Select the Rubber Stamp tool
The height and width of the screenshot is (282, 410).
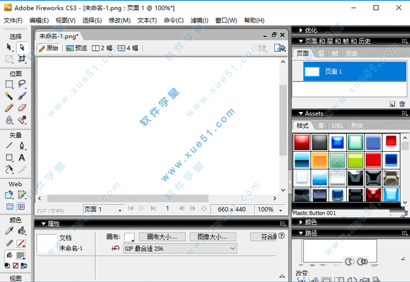pyautogui.click(x=22, y=120)
